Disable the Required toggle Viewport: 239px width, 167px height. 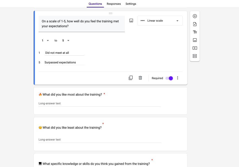(169, 78)
